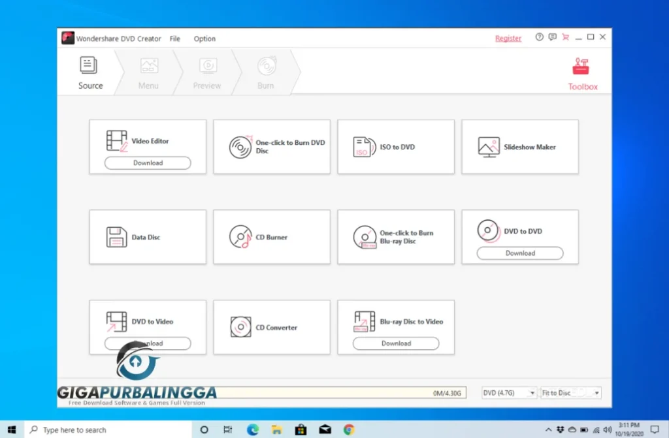Click the help question mark icon
Viewport: 669px width, 438px height.
tap(538, 37)
